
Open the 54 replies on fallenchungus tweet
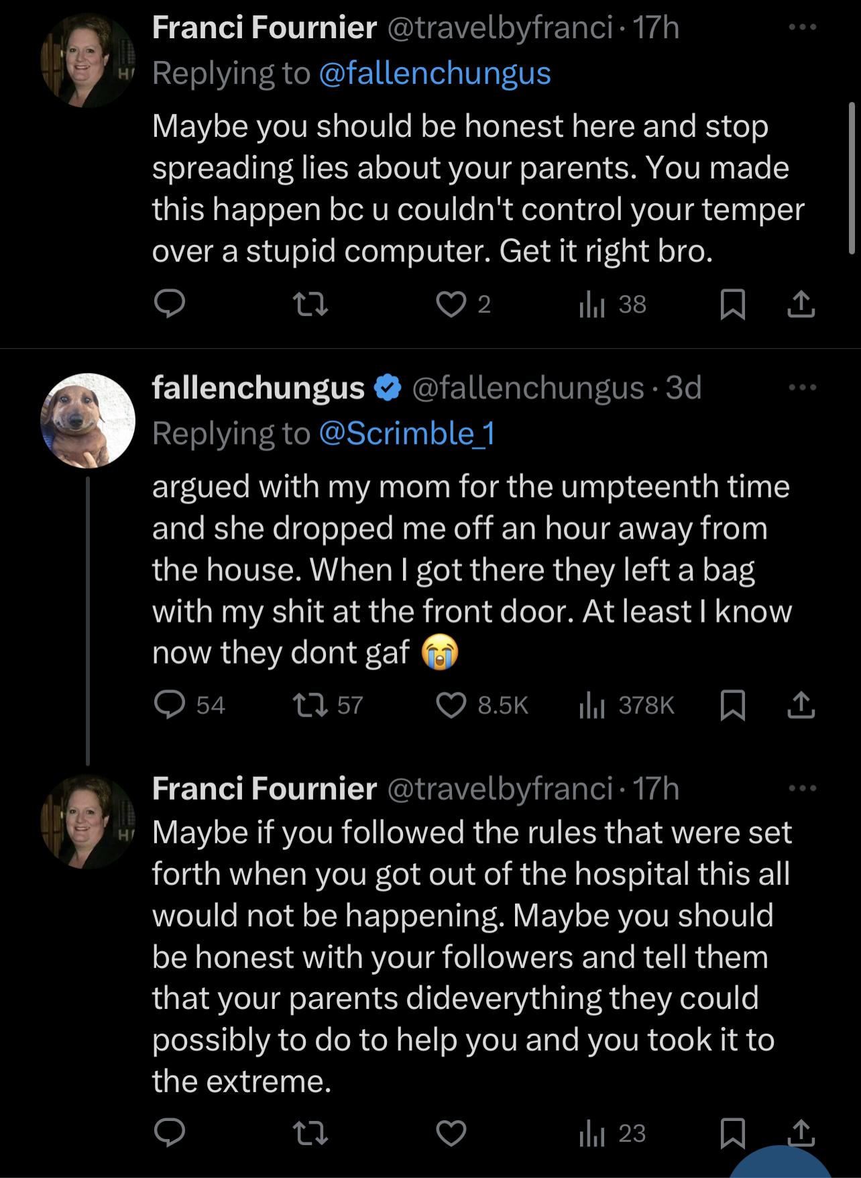pyautogui.click(x=170, y=705)
